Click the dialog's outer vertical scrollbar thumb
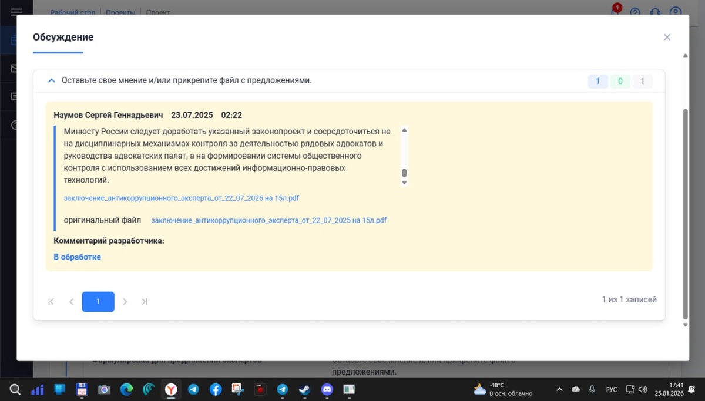This screenshot has height=401, width=705. click(685, 213)
